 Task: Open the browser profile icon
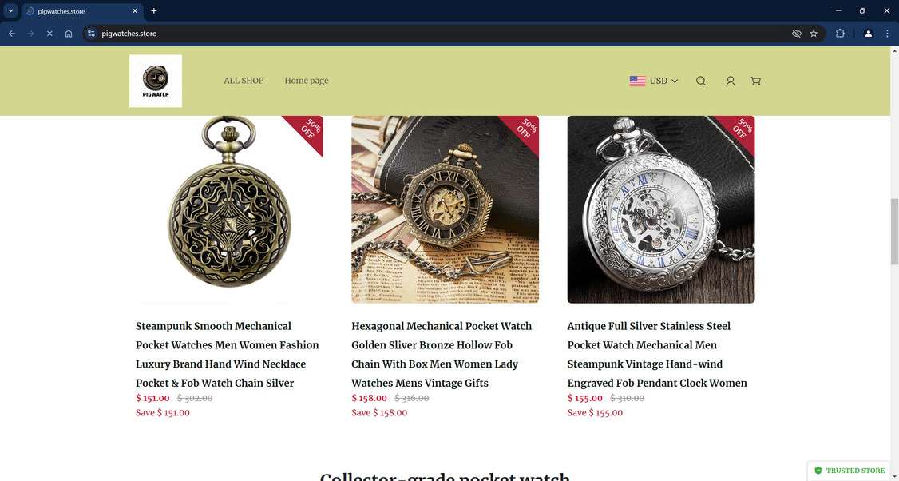click(868, 34)
